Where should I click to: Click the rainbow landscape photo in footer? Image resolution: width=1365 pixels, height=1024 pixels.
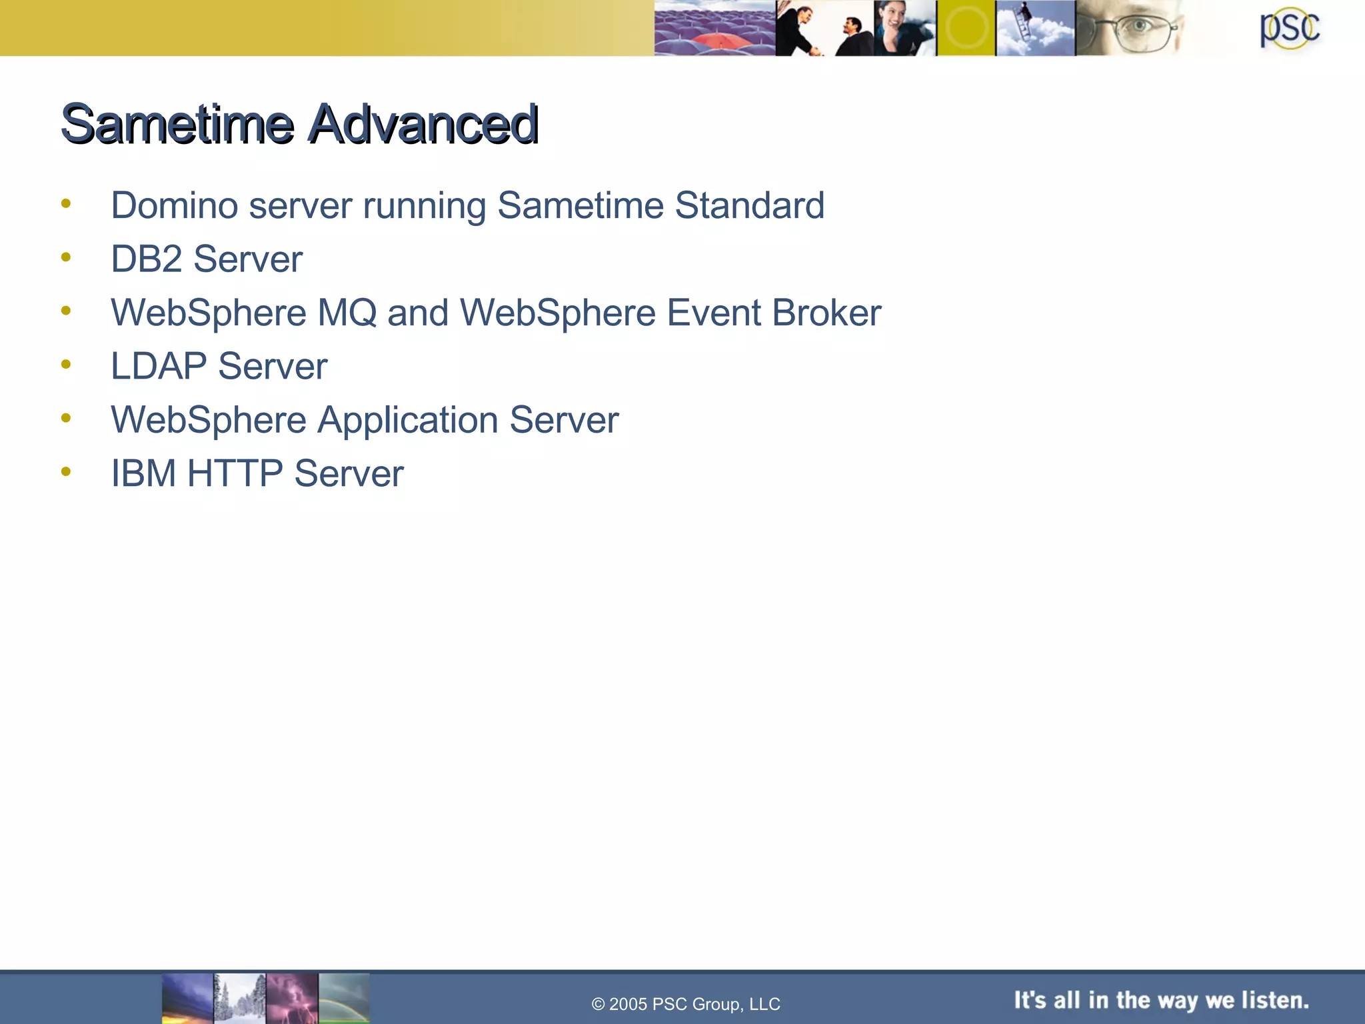[344, 998]
